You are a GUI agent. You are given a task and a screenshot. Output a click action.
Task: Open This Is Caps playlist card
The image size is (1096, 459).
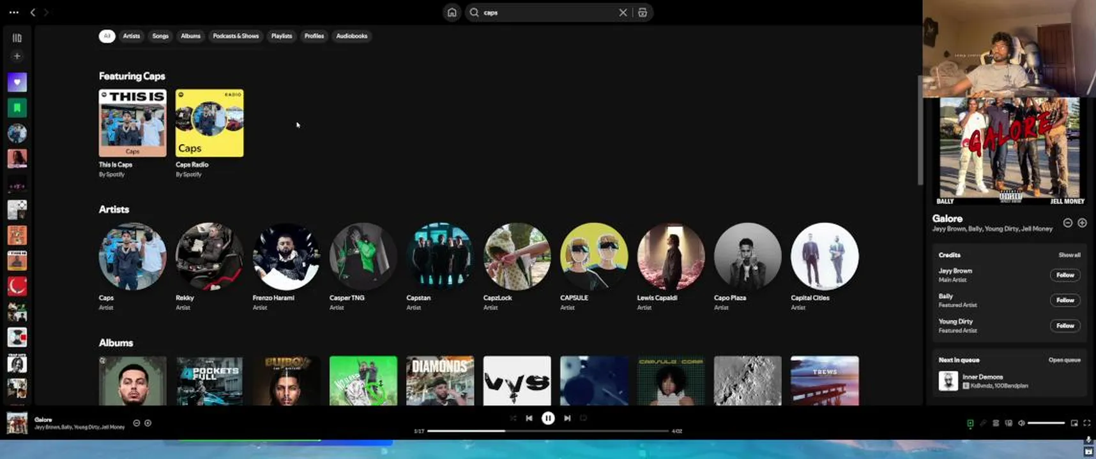133,133
